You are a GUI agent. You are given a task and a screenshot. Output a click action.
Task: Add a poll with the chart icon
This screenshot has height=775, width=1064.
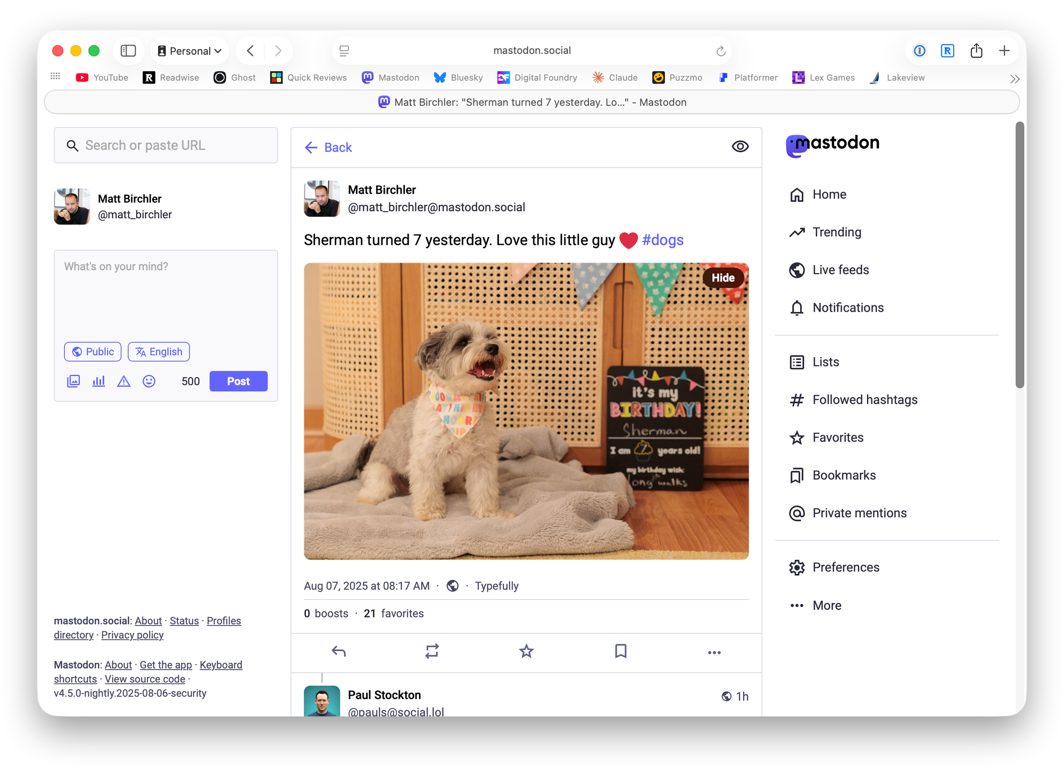(98, 381)
